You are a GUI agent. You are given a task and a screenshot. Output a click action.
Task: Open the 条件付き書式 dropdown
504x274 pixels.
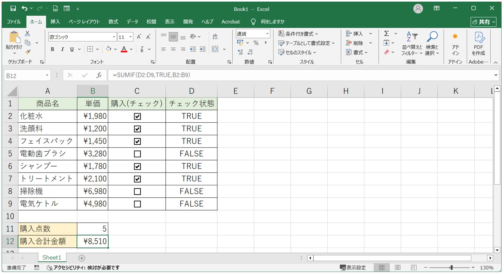(298, 34)
